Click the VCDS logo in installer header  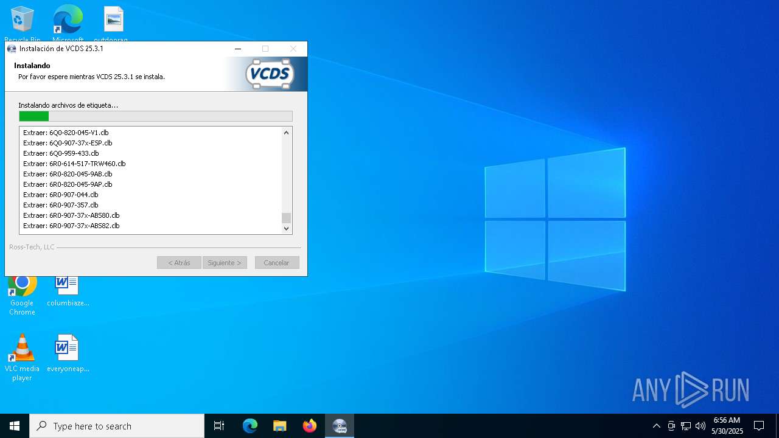pyautogui.click(x=270, y=74)
